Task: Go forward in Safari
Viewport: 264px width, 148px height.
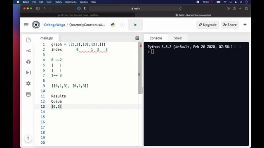Action: tap(50, 8)
